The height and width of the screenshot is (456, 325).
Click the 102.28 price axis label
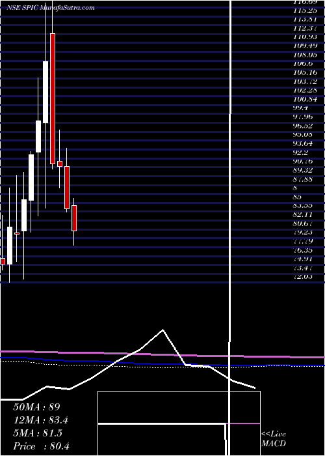[305, 90]
